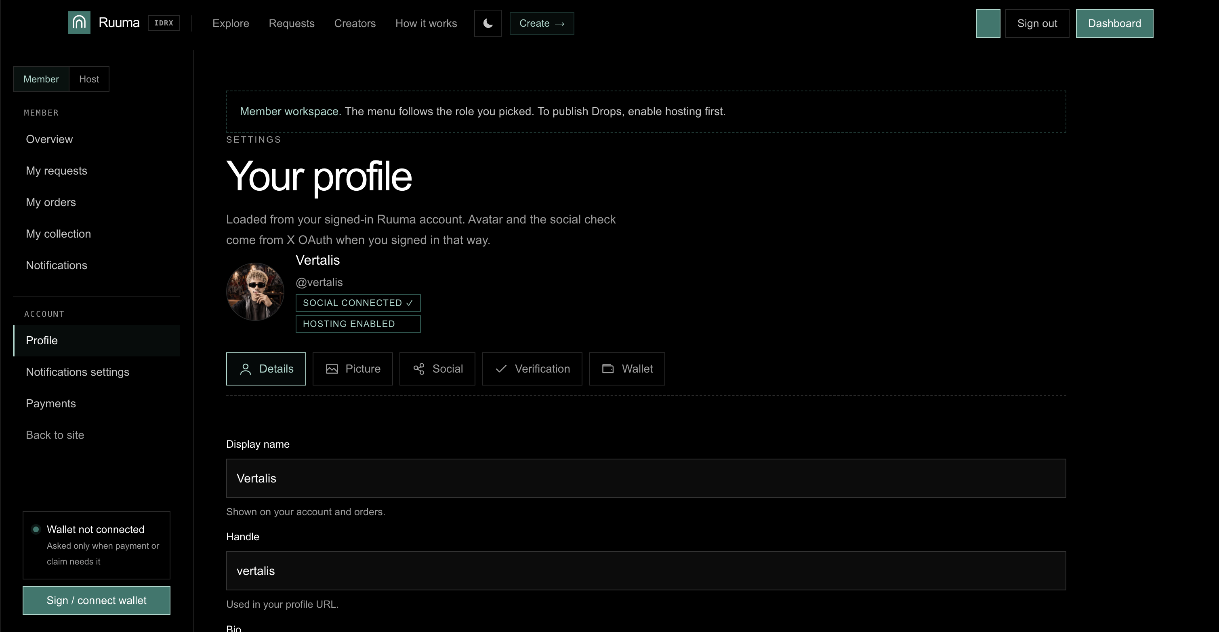This screenshot has height=632, width=1219.
Task: Go to My orders
Action: pos(97,202)
